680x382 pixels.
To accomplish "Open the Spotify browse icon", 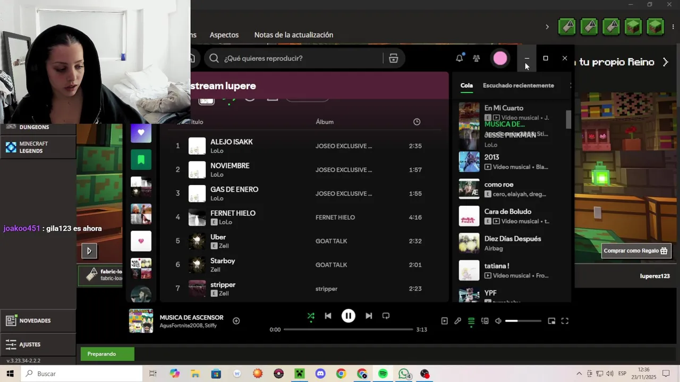I will [393, 58].
